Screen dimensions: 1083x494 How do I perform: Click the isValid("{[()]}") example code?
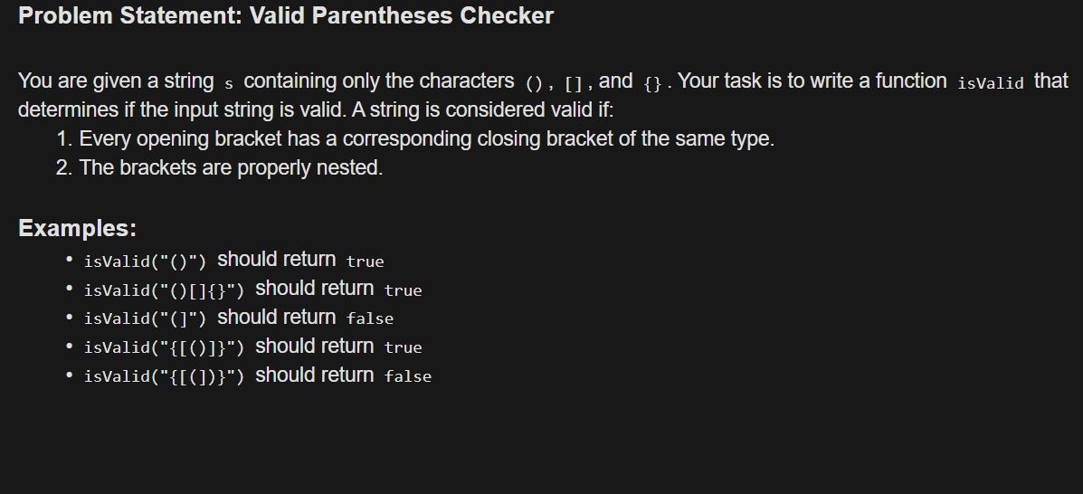[165, 347]
